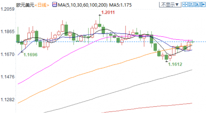Click the 1.1696 low price marker
Viewport: 206px width, 115px height.
[30, 55]
